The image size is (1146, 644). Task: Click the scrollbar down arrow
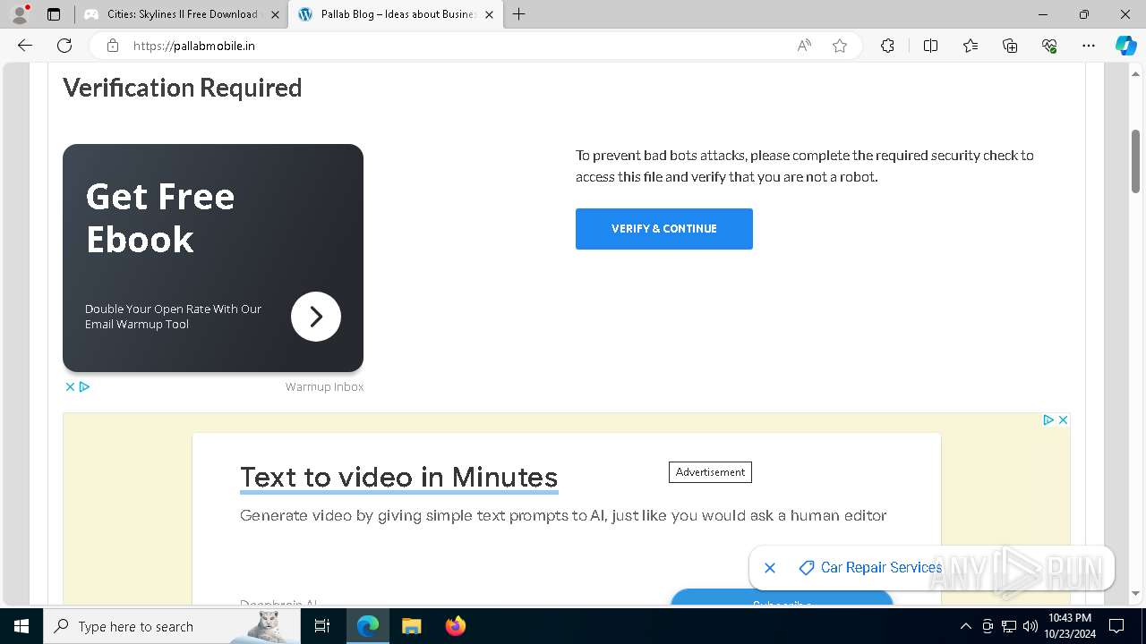pos(1136,594)
